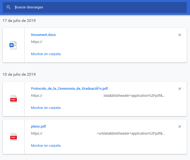Click the PDF icon for Protocolo_de_la_Ceremonia file
Image resolution: width=190 pixels, height=160 pixels.
click(13, 99)
